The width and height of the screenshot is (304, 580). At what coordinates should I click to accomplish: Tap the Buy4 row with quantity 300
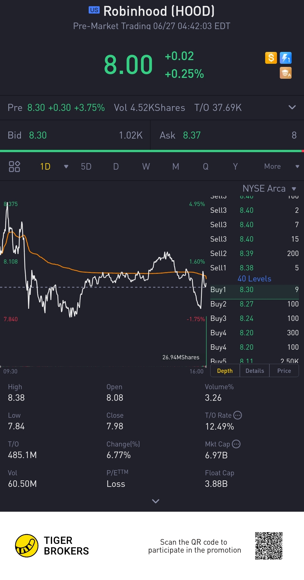pos(254,333)
